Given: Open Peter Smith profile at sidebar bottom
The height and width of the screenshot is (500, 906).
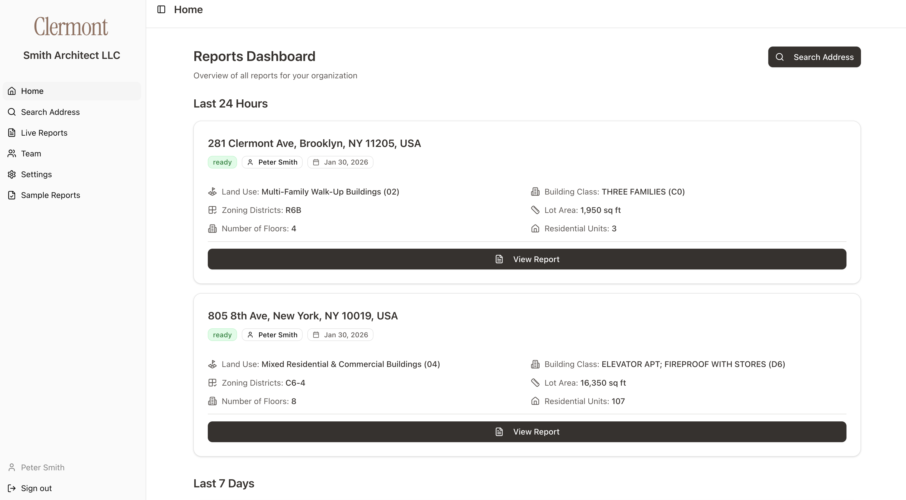Looking at the screenshot, I should pyautogui.click(x=43, y=467).
